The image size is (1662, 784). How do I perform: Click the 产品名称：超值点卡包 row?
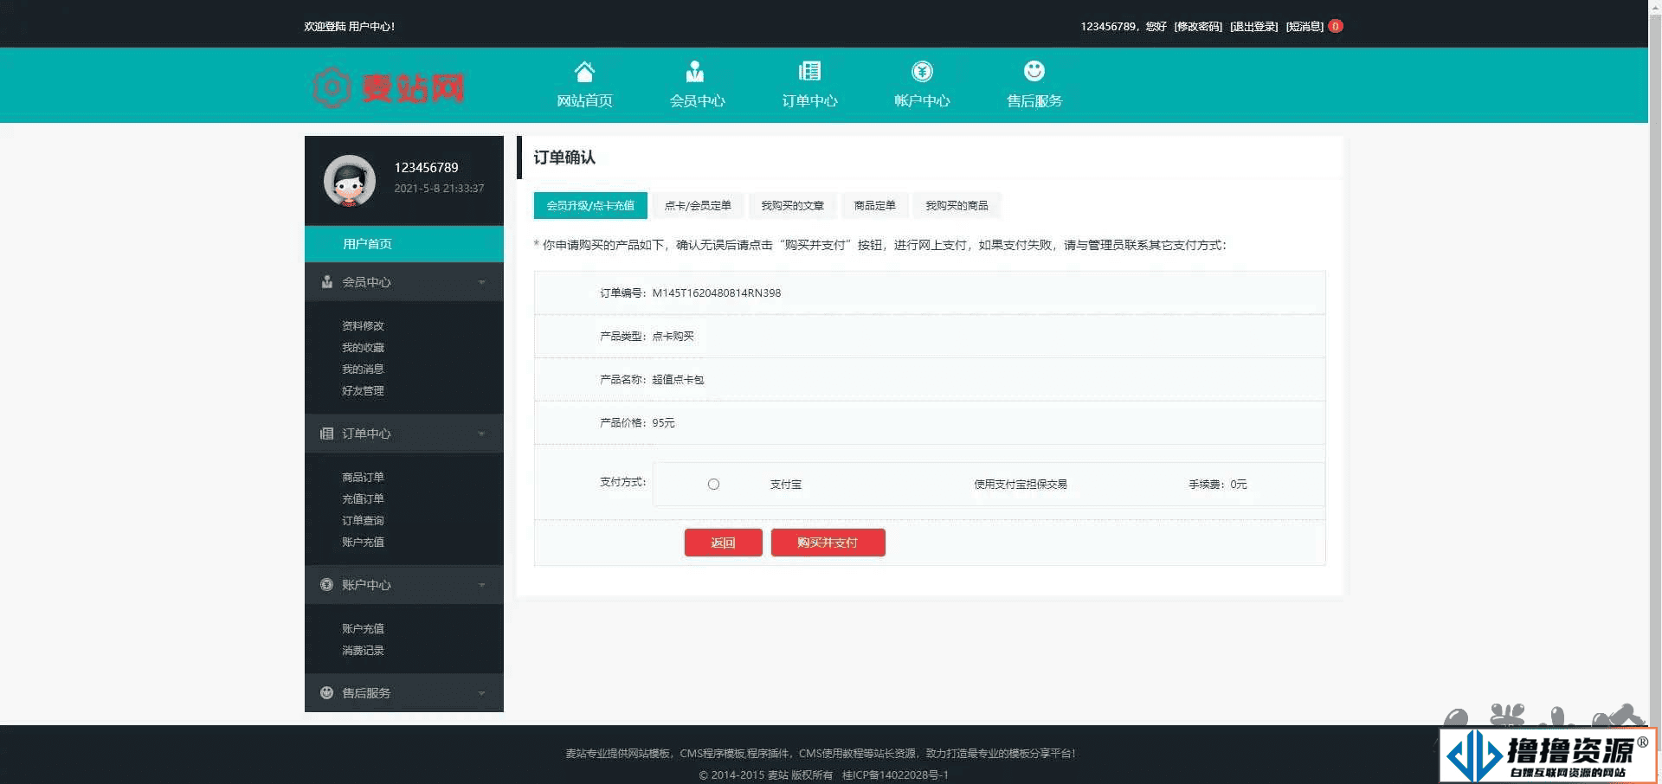pos(930,380)
